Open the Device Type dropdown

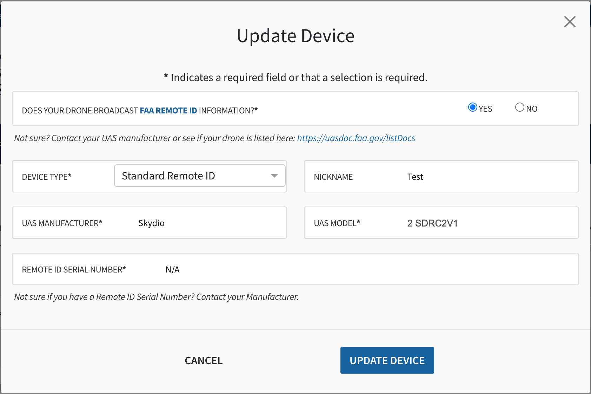click(200, 176)
